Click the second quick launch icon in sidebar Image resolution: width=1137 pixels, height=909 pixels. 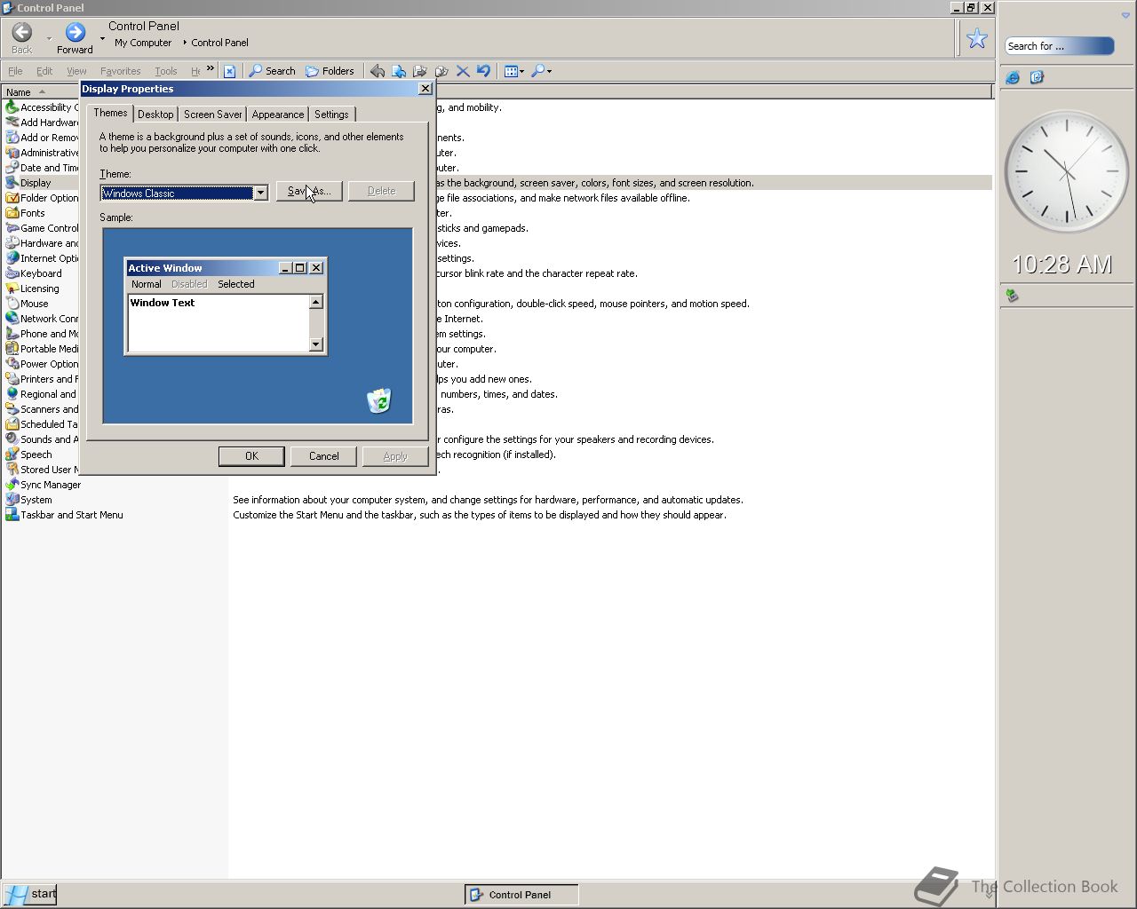(1037, 78)
